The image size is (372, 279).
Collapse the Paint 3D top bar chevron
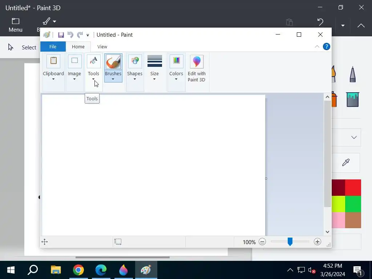point(361,25)
